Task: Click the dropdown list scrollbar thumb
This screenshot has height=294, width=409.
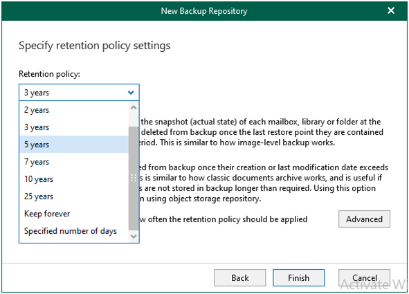Action: 134,178
